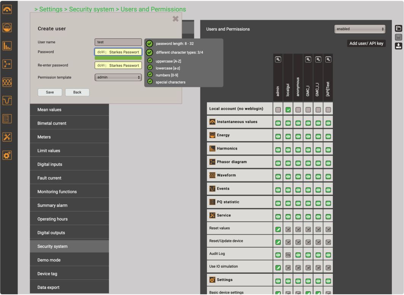The width and height of the screenshot is (404, 295).
Task: Click the Re-enter password field
Action: tap(118, 65)
